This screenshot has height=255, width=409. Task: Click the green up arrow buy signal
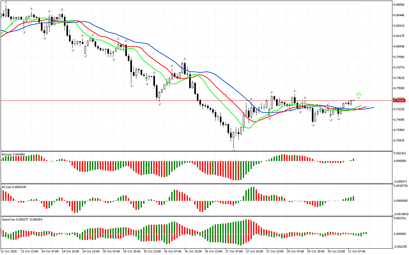[359, 95]
